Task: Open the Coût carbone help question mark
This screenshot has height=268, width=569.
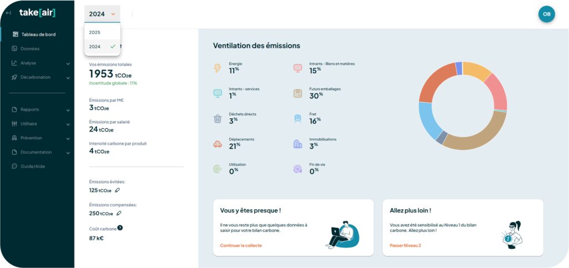Action: [x=120, y=227]
